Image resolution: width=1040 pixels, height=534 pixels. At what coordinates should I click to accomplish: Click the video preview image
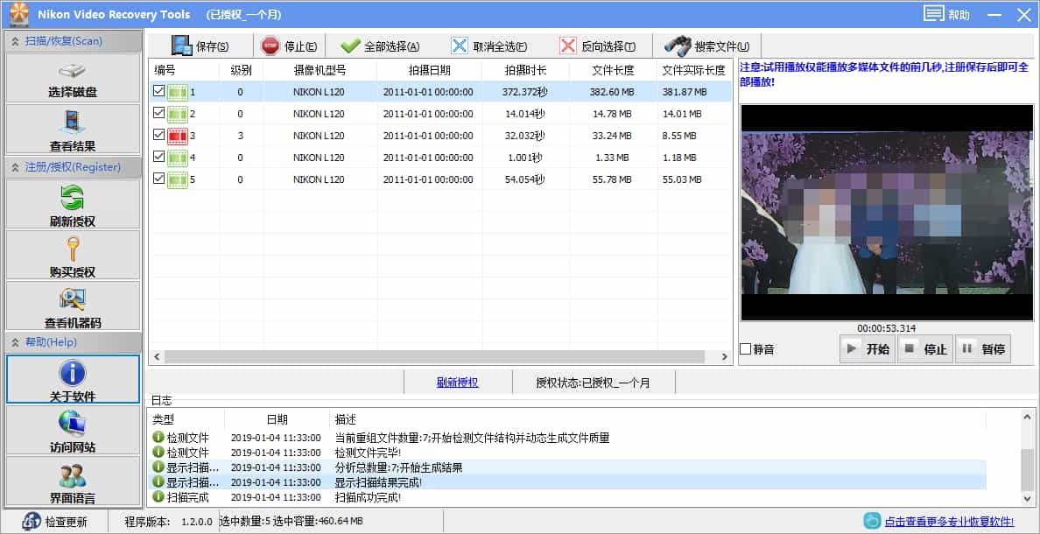click(886, 212)
